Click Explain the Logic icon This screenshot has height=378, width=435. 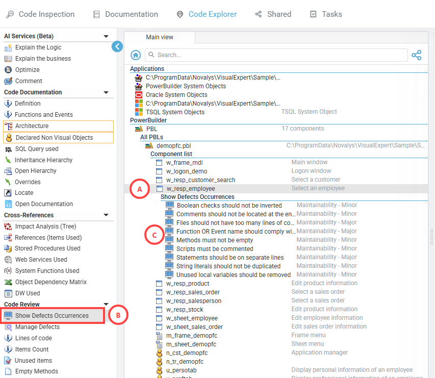[8, 48]
